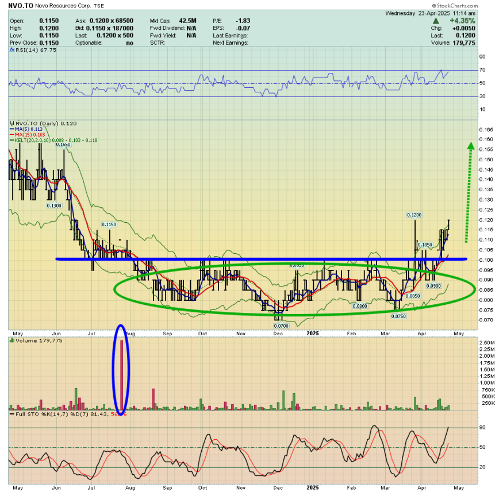Select the NVO.TO ticker symbol in the title

coord(21,5)
